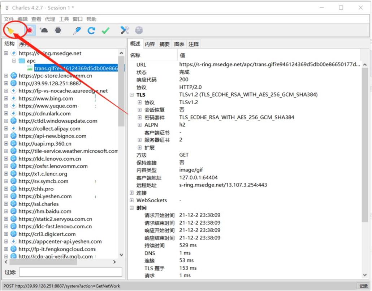Viewport: 372px width, 291px height.
Task: Click the 名称 column header
Action: pyautogui.click(x=135, y=55)
